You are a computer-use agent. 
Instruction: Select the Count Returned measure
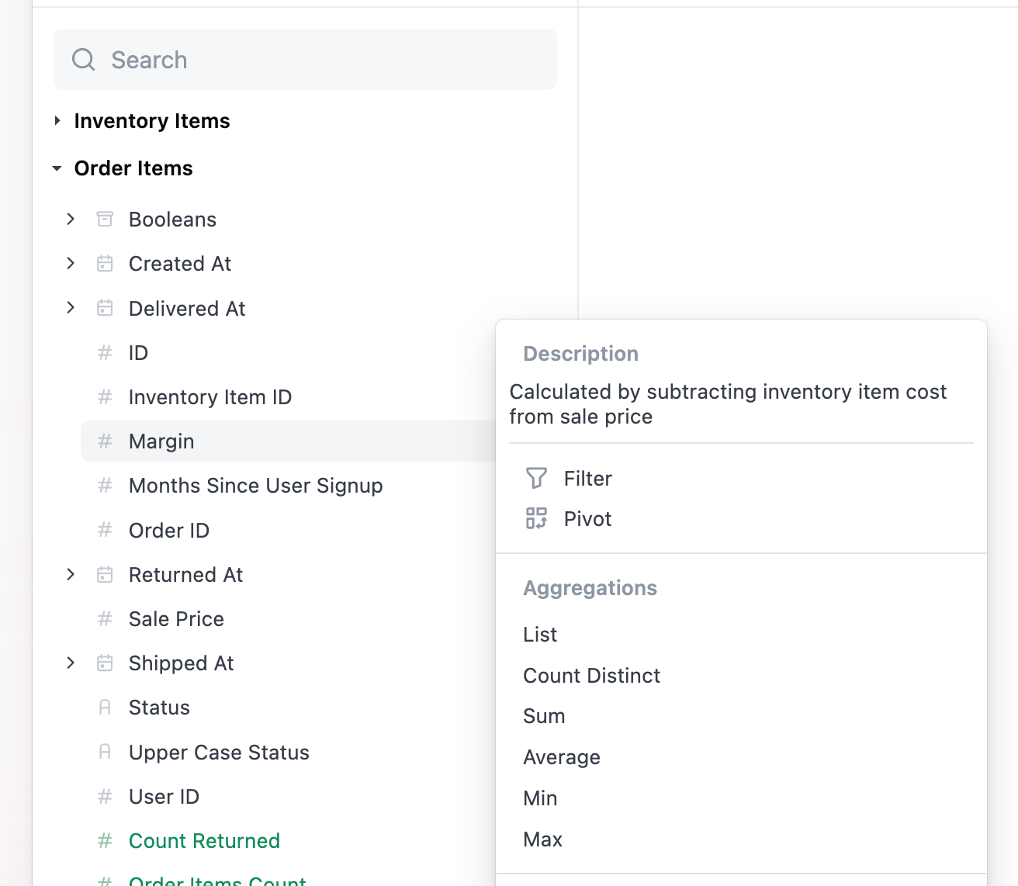coord(204,841)
